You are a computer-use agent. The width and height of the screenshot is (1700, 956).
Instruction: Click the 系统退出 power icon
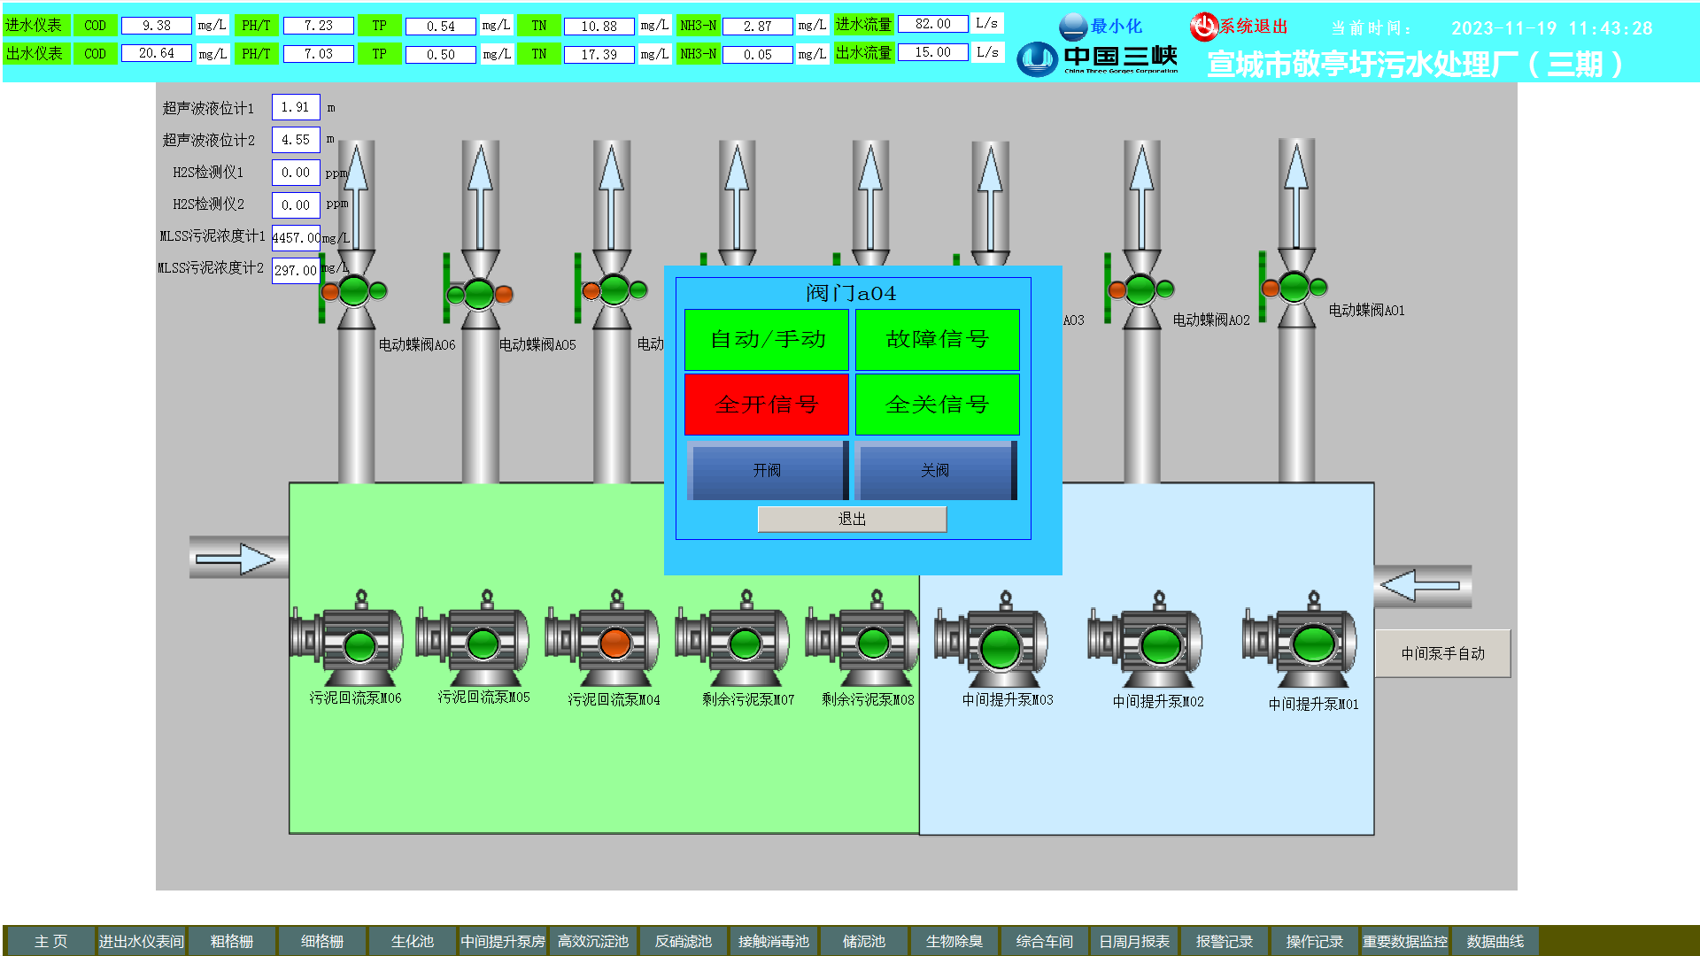coord(1203,27)
